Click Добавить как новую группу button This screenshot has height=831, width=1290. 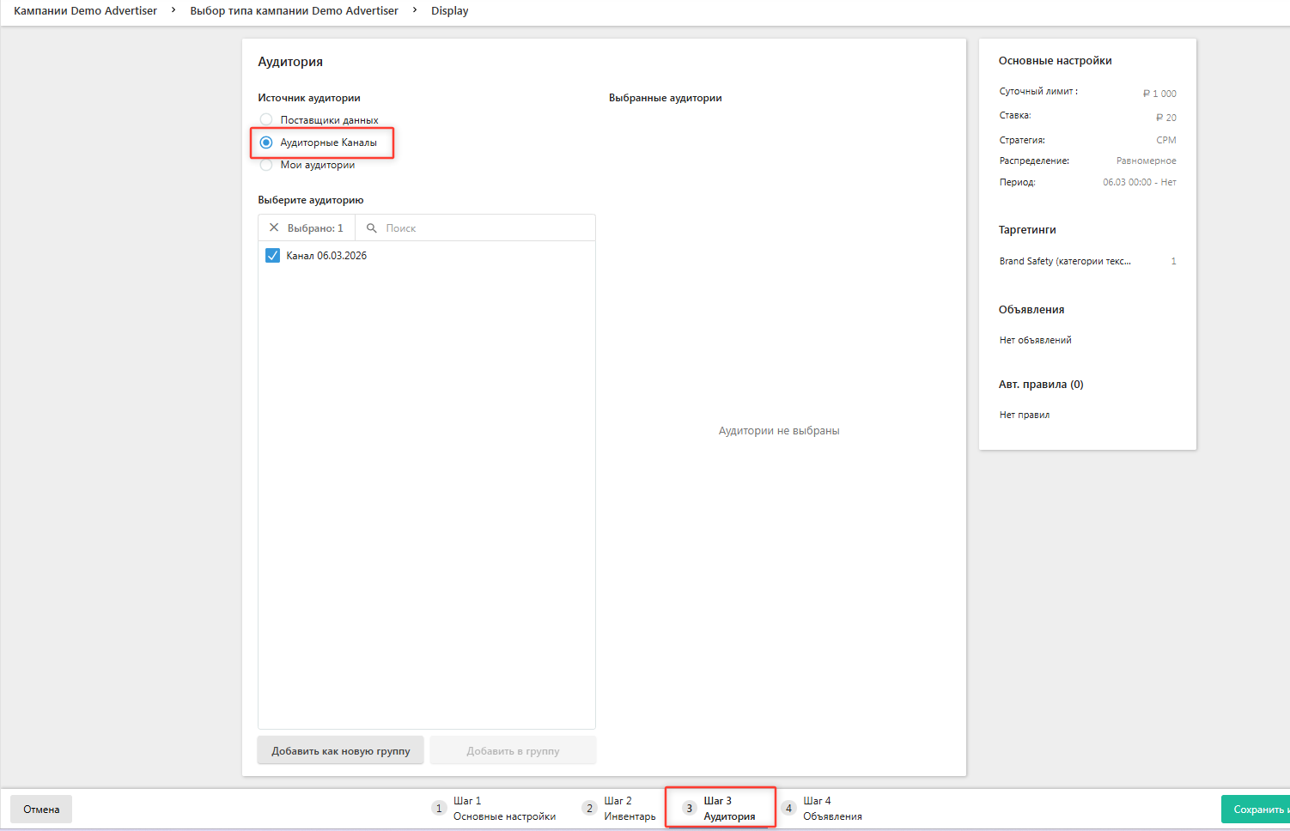tap(341, 751)
